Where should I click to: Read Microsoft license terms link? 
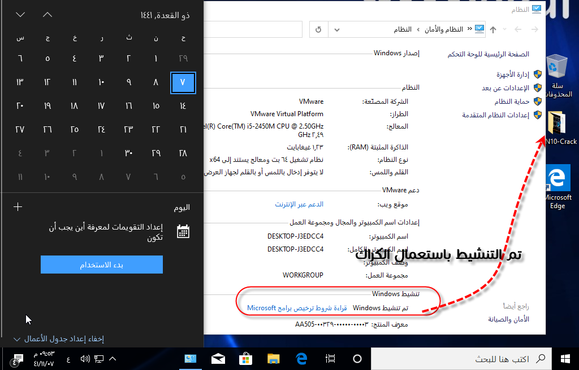coord(297,308)
